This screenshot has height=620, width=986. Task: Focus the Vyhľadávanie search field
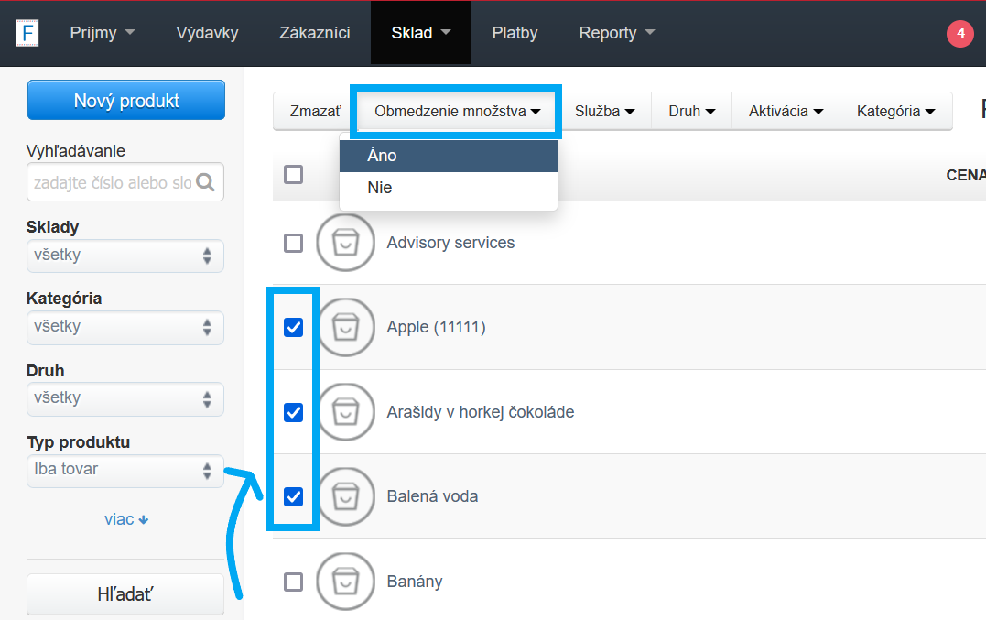[x=112, y=182]
